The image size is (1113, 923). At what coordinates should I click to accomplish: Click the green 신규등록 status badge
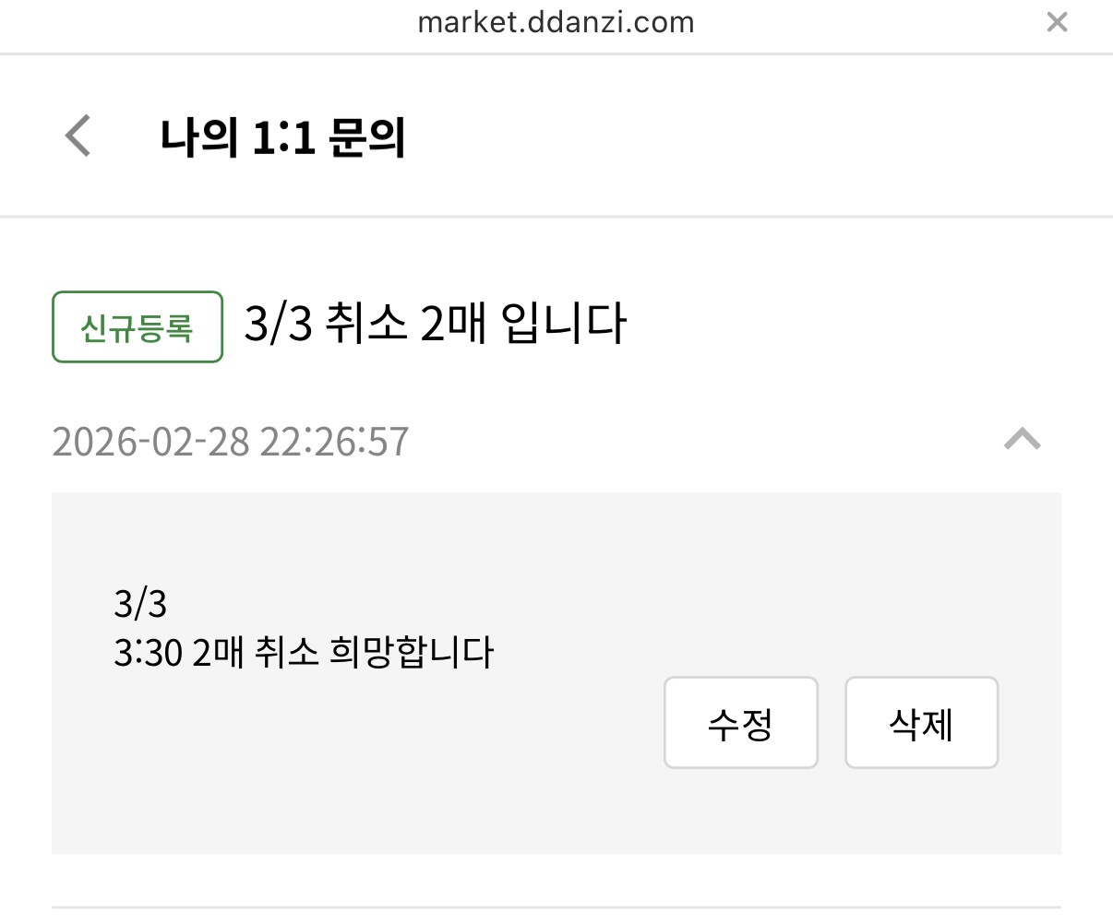138,327
